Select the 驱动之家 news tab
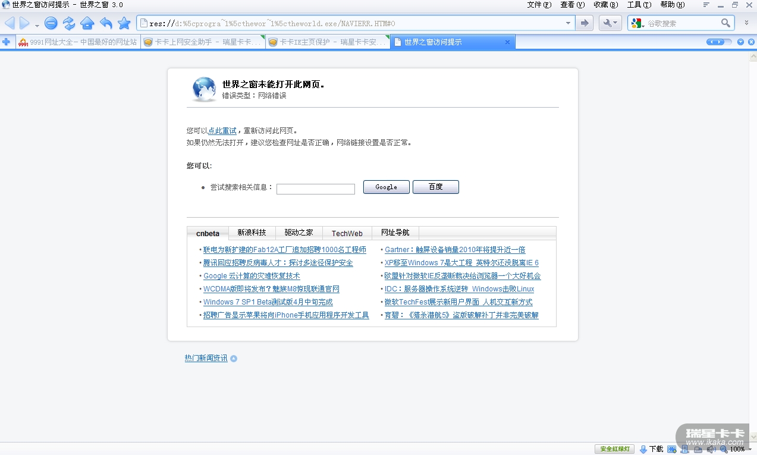The image size is (757, 455). point(299,233)
